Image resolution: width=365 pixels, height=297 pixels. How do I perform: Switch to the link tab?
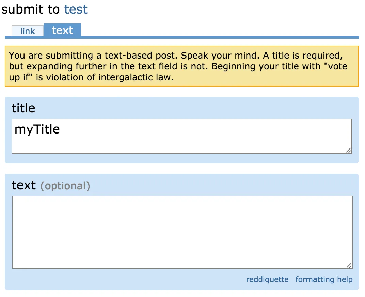28,31
